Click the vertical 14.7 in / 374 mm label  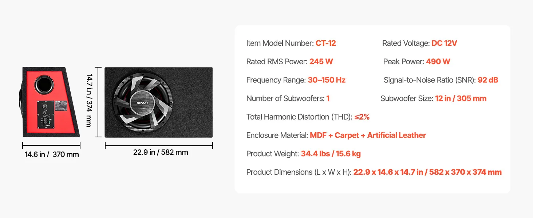click(89, 100)
